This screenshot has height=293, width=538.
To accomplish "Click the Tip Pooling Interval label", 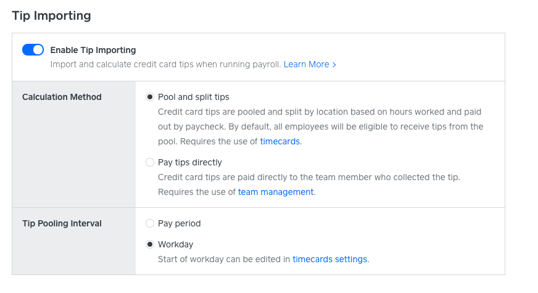I will pyautogui.click(x=62, y=223).
